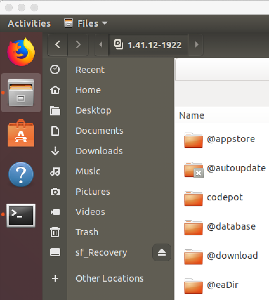Open the Activities overview
Screen dimensions: 269x300
coord(29,23)
